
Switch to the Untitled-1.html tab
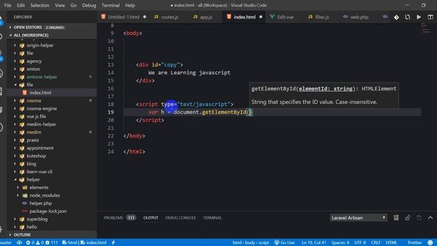(124, 17)
